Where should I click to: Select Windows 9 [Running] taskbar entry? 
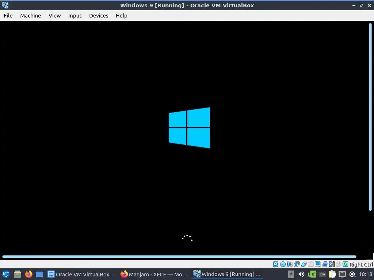point(227,274)
